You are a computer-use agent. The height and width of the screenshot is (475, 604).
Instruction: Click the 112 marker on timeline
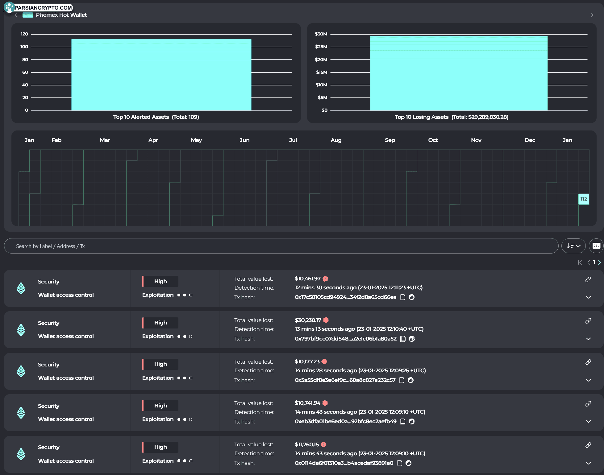tap(584, 199)
